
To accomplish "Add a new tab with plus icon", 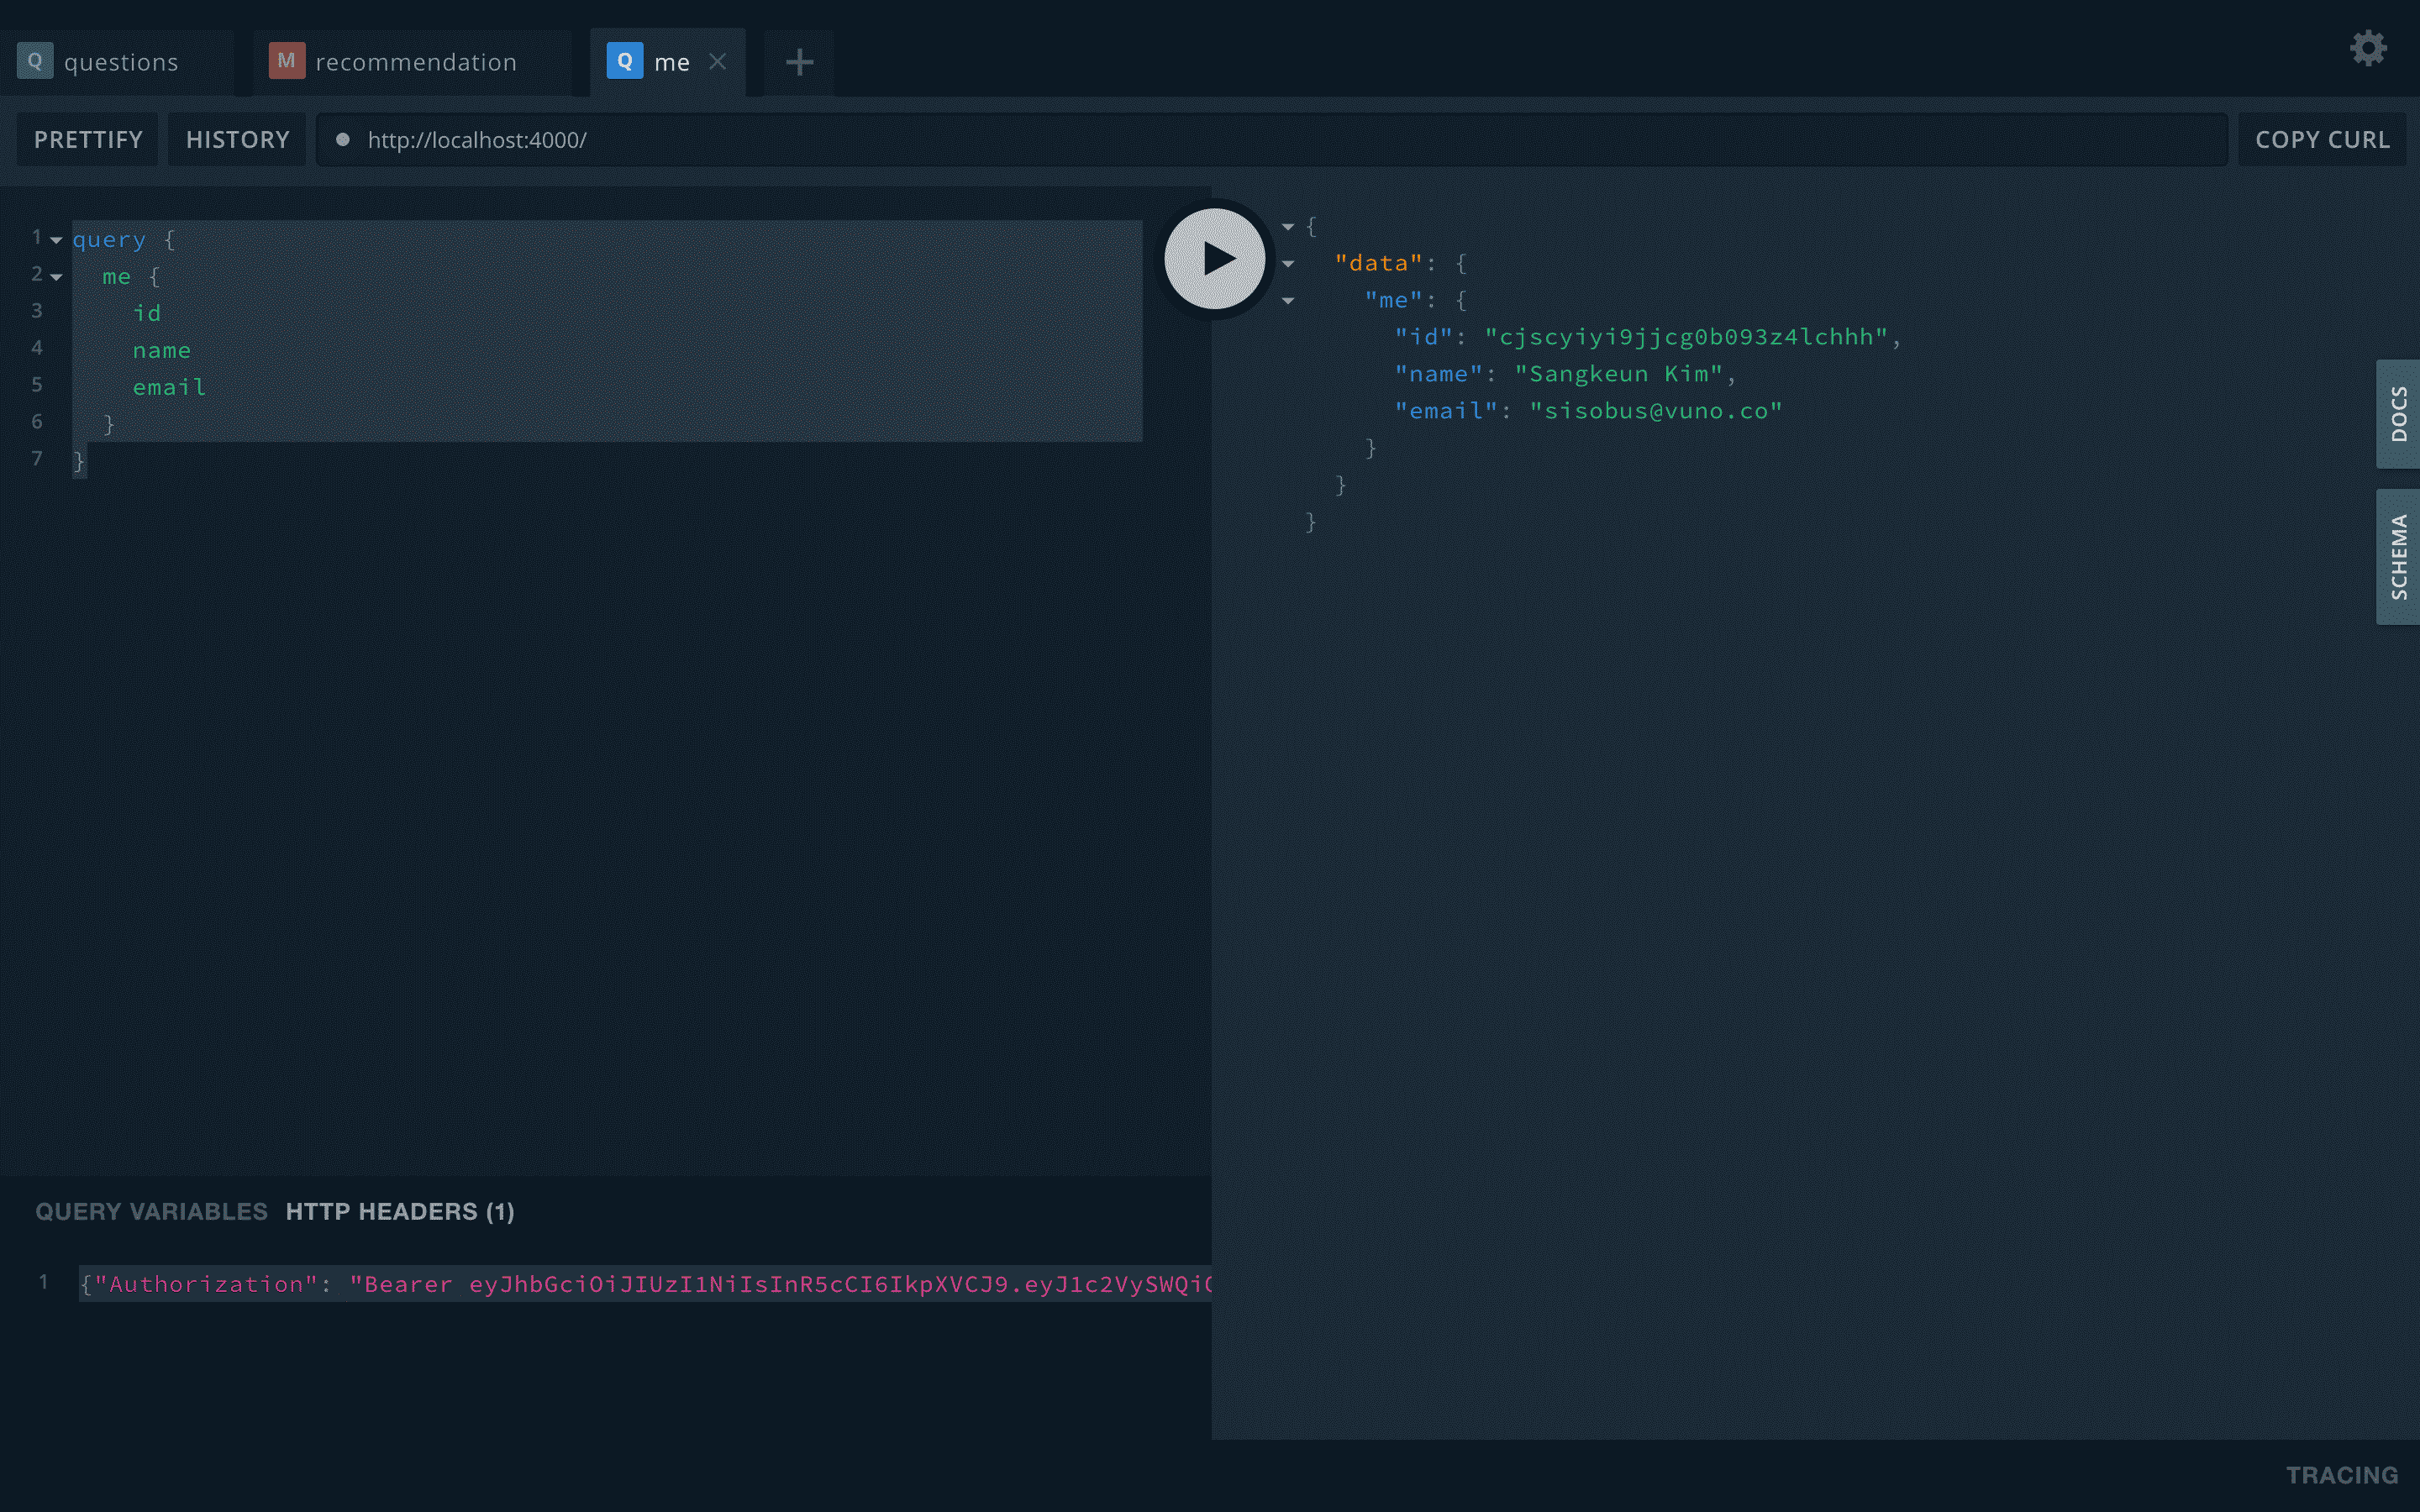I will click(x=798, y=62).
